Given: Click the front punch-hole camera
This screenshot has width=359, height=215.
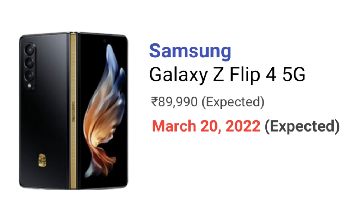Looking at the screenshot, I should click(x=104, y=41).
